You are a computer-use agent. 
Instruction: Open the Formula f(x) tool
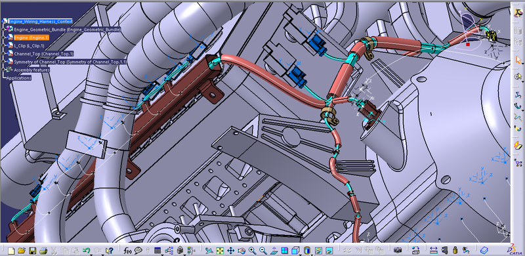pyautogui.click(x=127, y=250)
